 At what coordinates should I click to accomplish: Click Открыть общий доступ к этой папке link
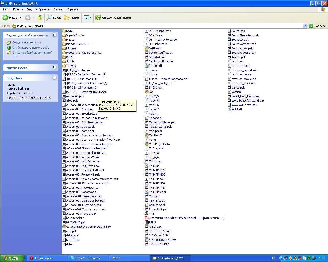pos(32,54)
